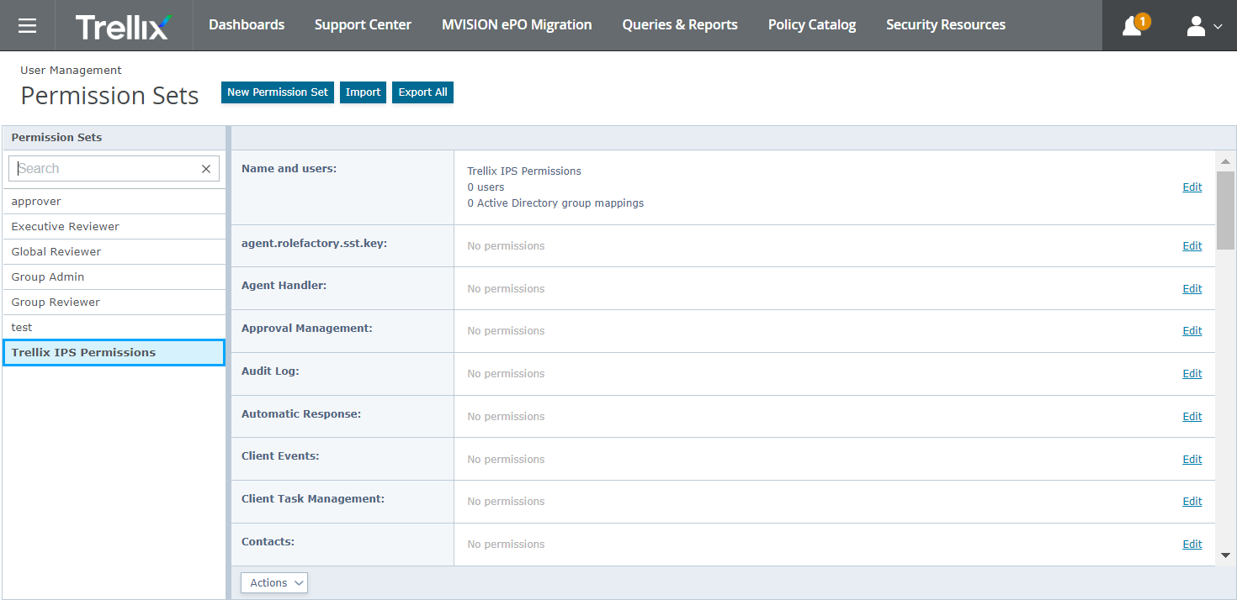Image resolution: width=1237 pixels, height=600 pixels.
Task: Open Queries & Reports
Action: [680, 25]
